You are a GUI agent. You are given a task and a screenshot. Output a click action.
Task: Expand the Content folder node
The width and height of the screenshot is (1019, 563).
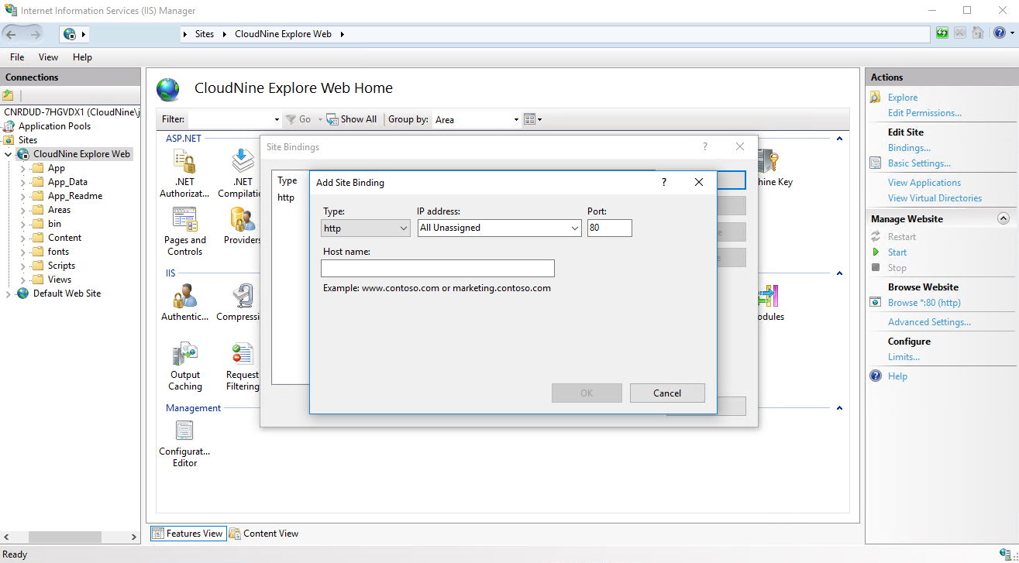23,238
